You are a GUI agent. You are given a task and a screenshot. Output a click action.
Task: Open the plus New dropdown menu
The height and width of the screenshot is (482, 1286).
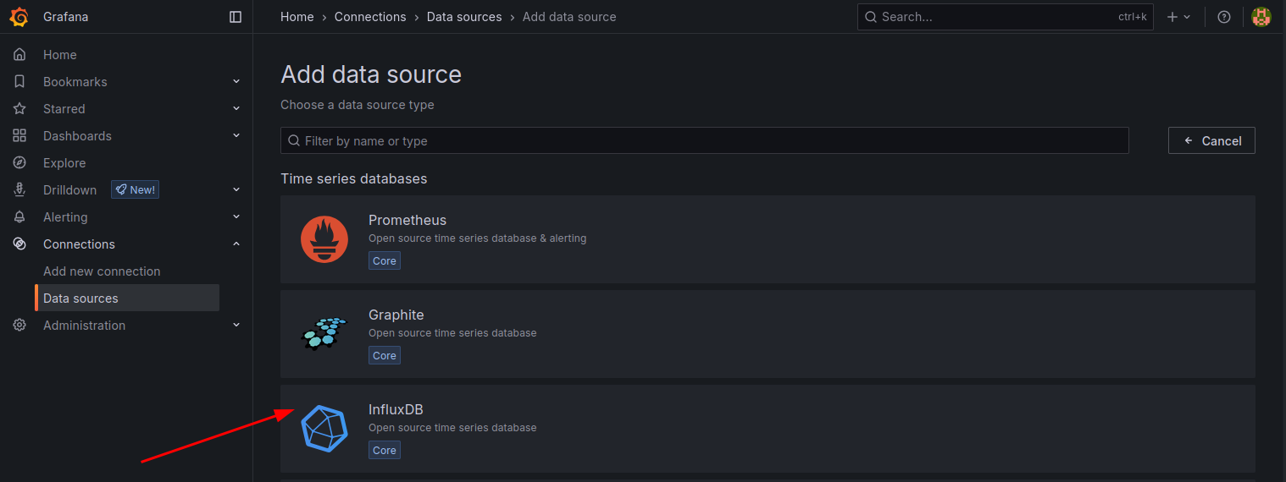click(1178, 17)
